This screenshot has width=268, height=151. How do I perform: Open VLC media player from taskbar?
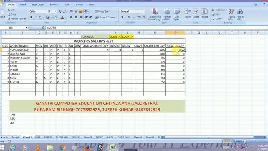pos(38,147)
